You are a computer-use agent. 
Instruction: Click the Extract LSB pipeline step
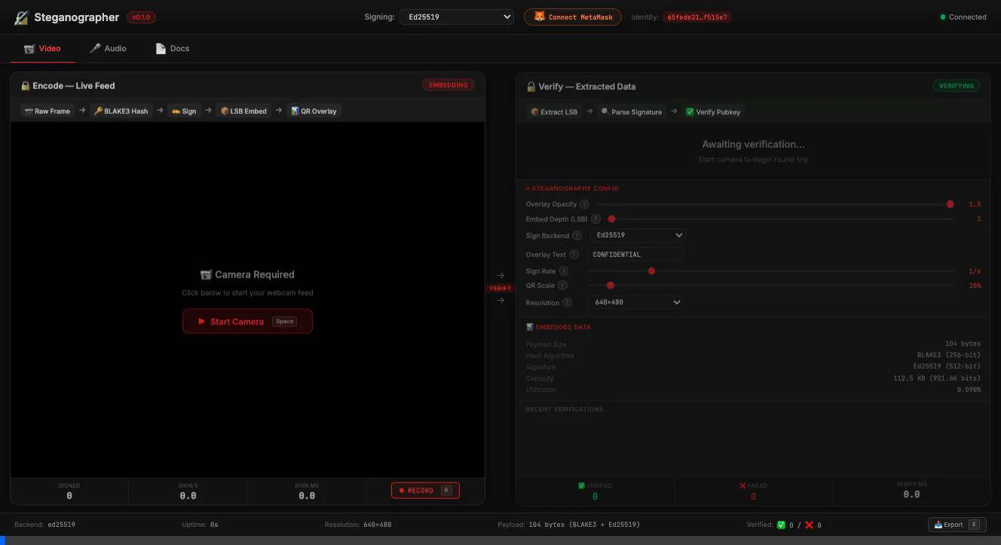tap(554, 112)
